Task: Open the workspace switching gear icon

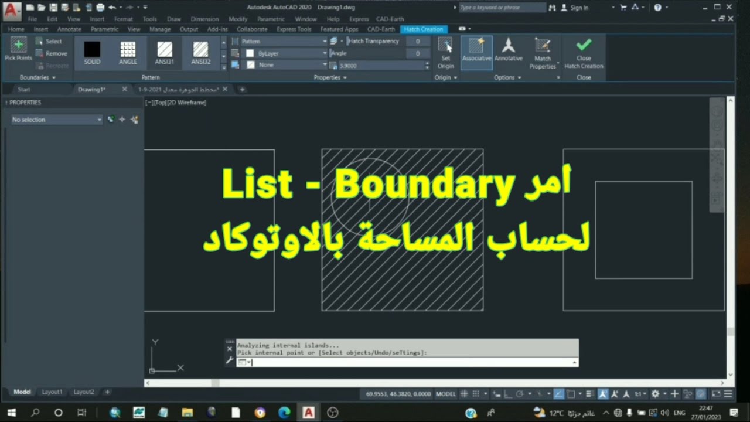Action: coord(655,394)
